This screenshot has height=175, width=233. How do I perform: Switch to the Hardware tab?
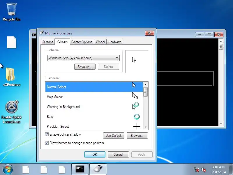click(115, 42)
